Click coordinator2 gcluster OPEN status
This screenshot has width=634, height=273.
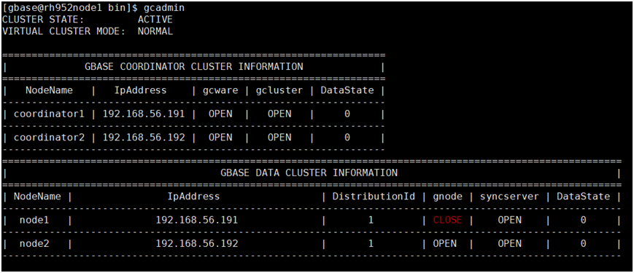click(x=279, y=138)
